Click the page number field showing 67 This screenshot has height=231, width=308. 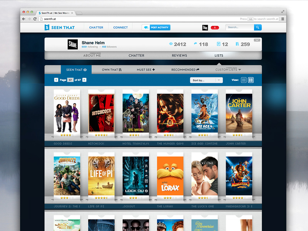[x=70, y=80]
